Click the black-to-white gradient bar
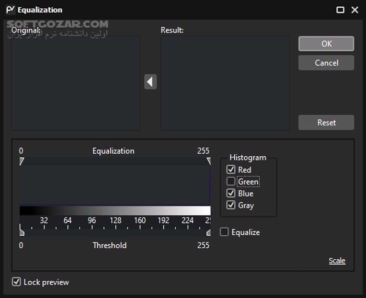The width and height of the screenshot is (366, 298). click(x=115, y=211)
